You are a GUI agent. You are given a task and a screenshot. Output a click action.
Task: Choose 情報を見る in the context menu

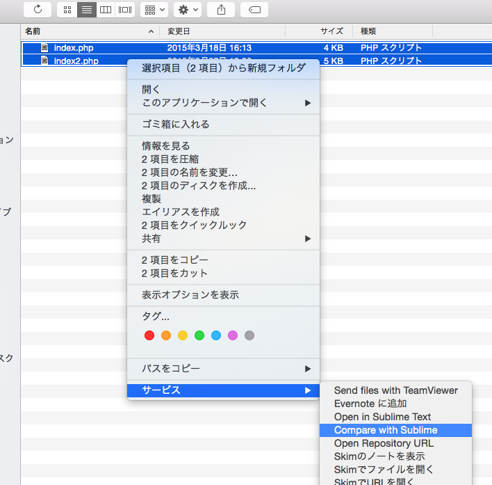[x=223, y=146]
